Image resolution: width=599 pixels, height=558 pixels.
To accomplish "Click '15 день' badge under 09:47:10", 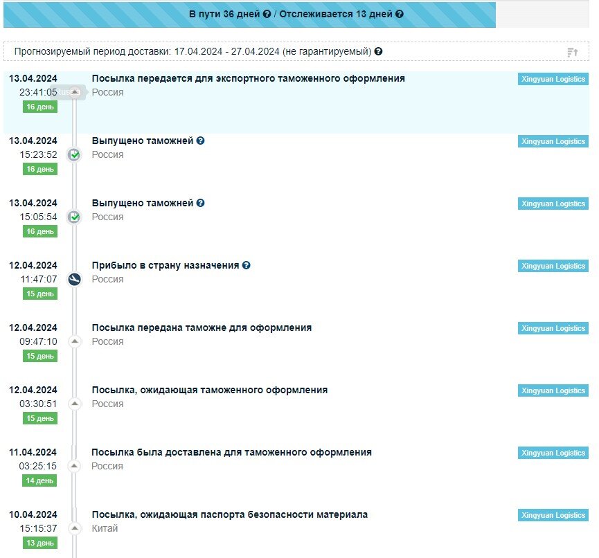I will pos(40,356).
